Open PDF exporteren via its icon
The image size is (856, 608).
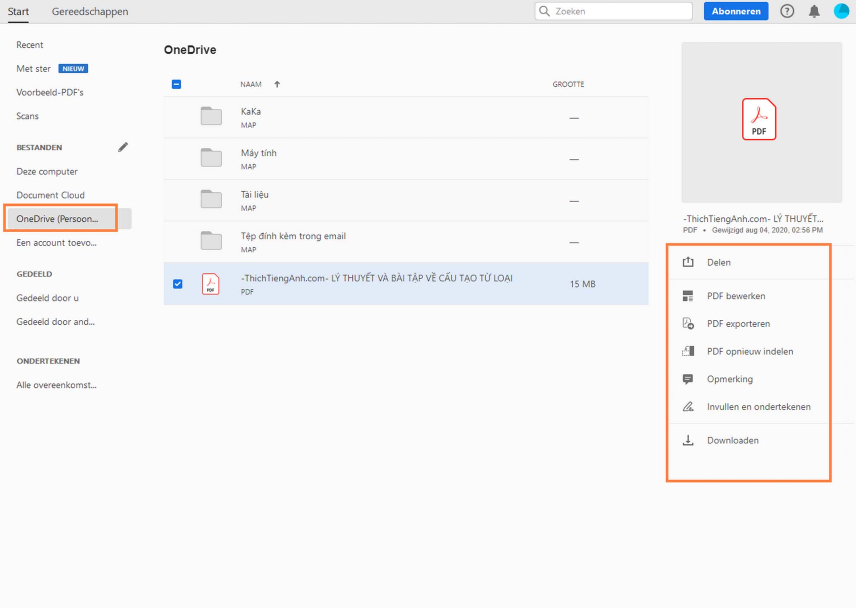point(688,323)
